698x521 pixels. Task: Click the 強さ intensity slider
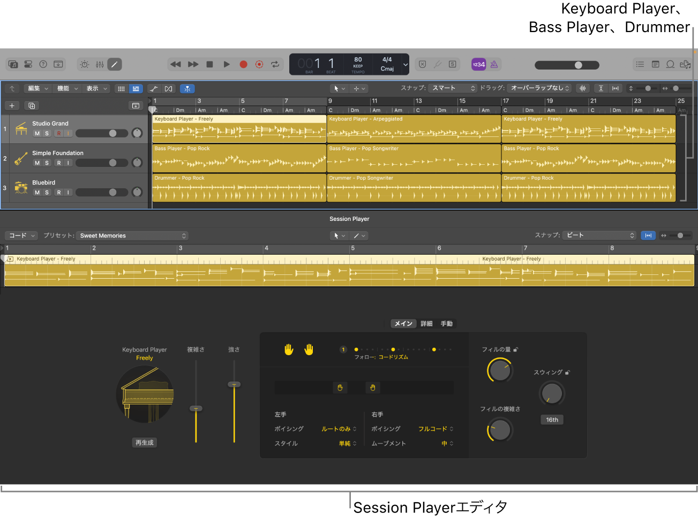point(234,384)
